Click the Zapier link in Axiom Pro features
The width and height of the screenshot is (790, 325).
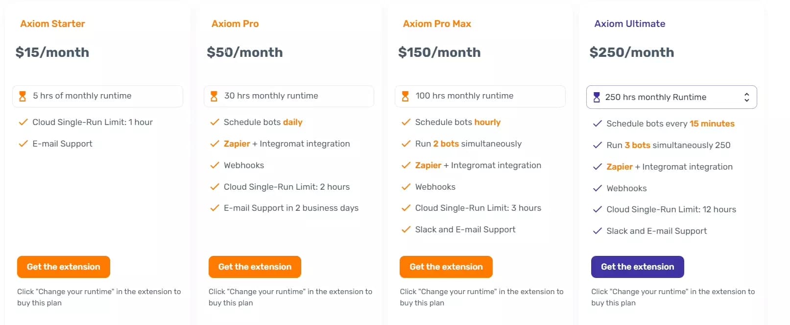(237, 143)
